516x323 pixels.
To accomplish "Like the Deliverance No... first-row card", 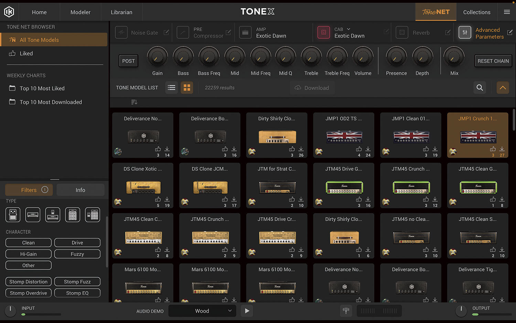I will coord(158,149).
